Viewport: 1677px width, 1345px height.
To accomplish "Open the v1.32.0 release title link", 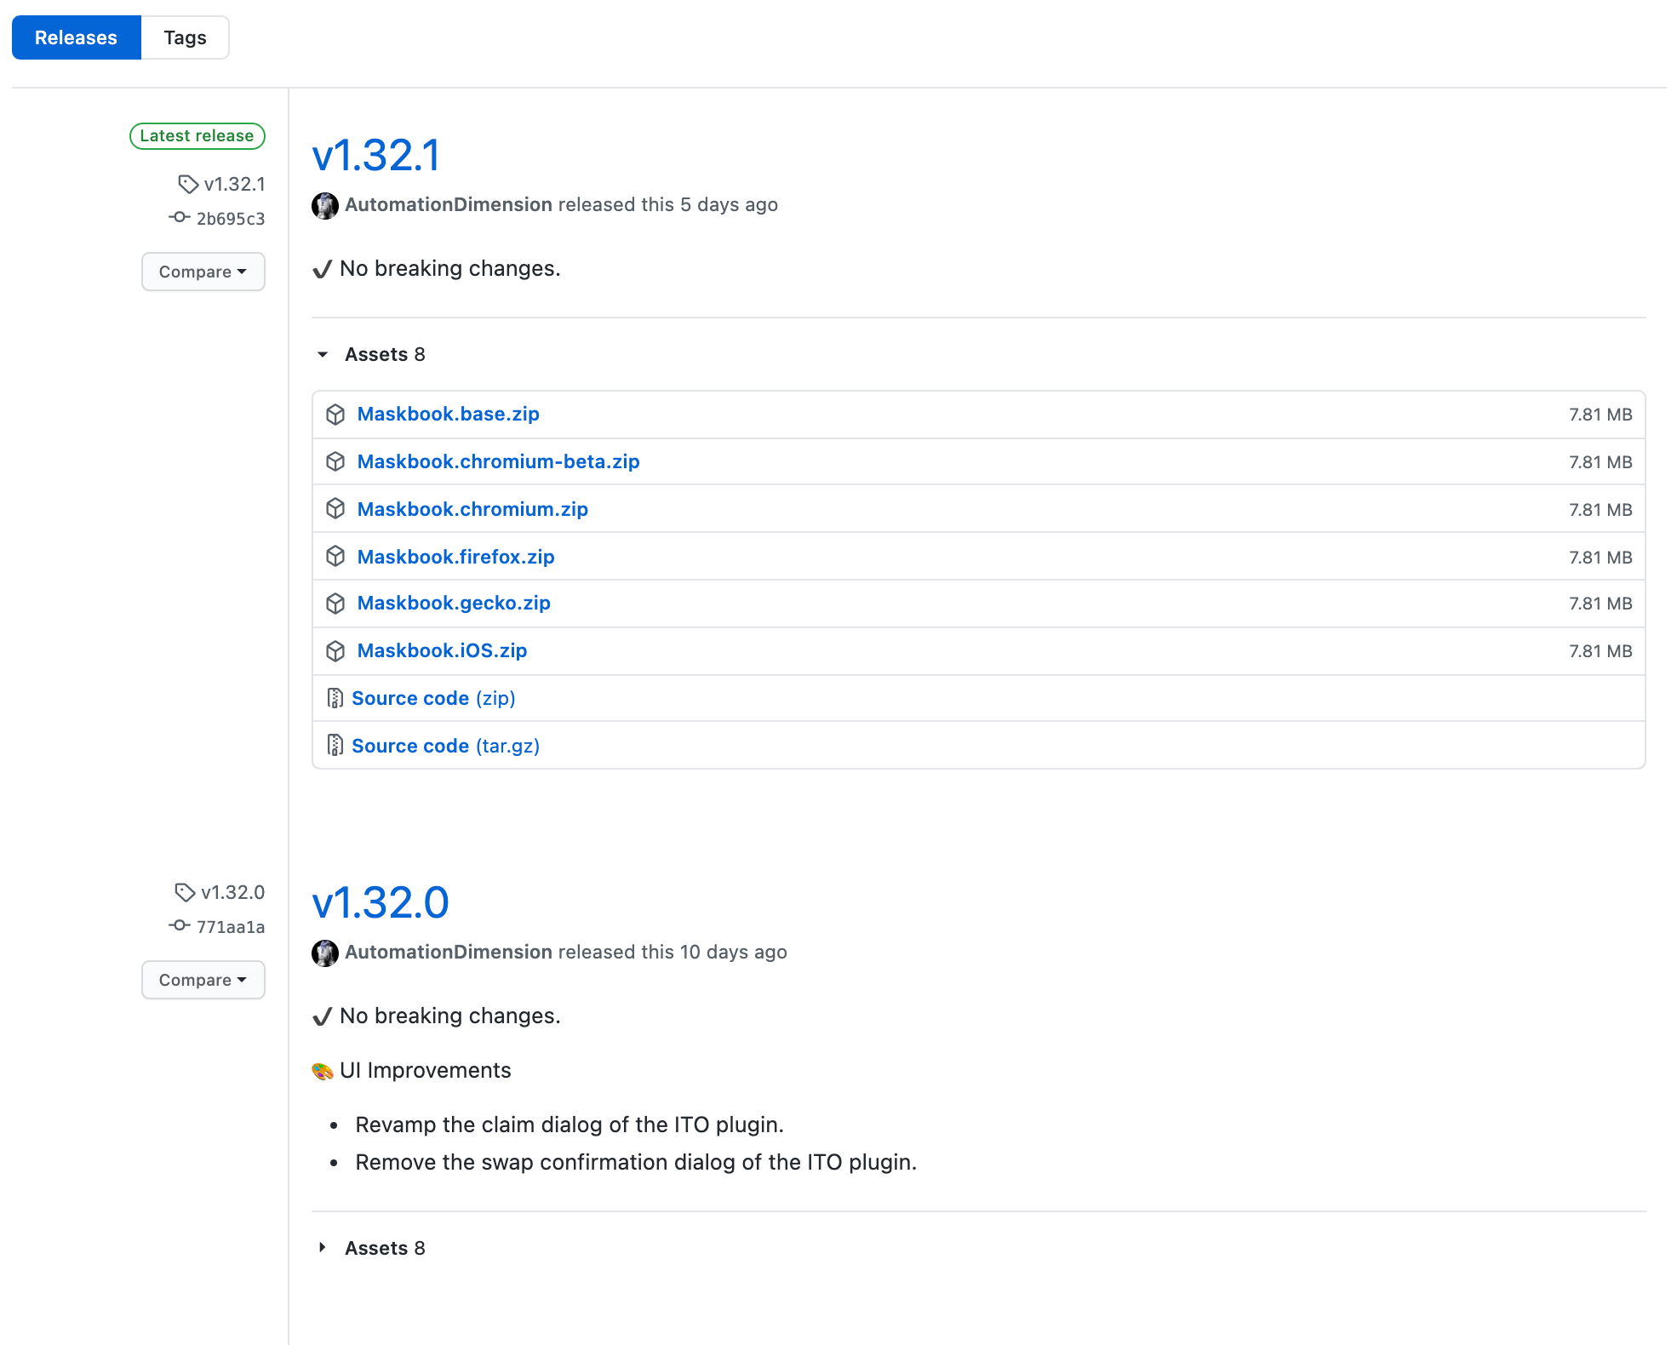I will click(381, 903).
